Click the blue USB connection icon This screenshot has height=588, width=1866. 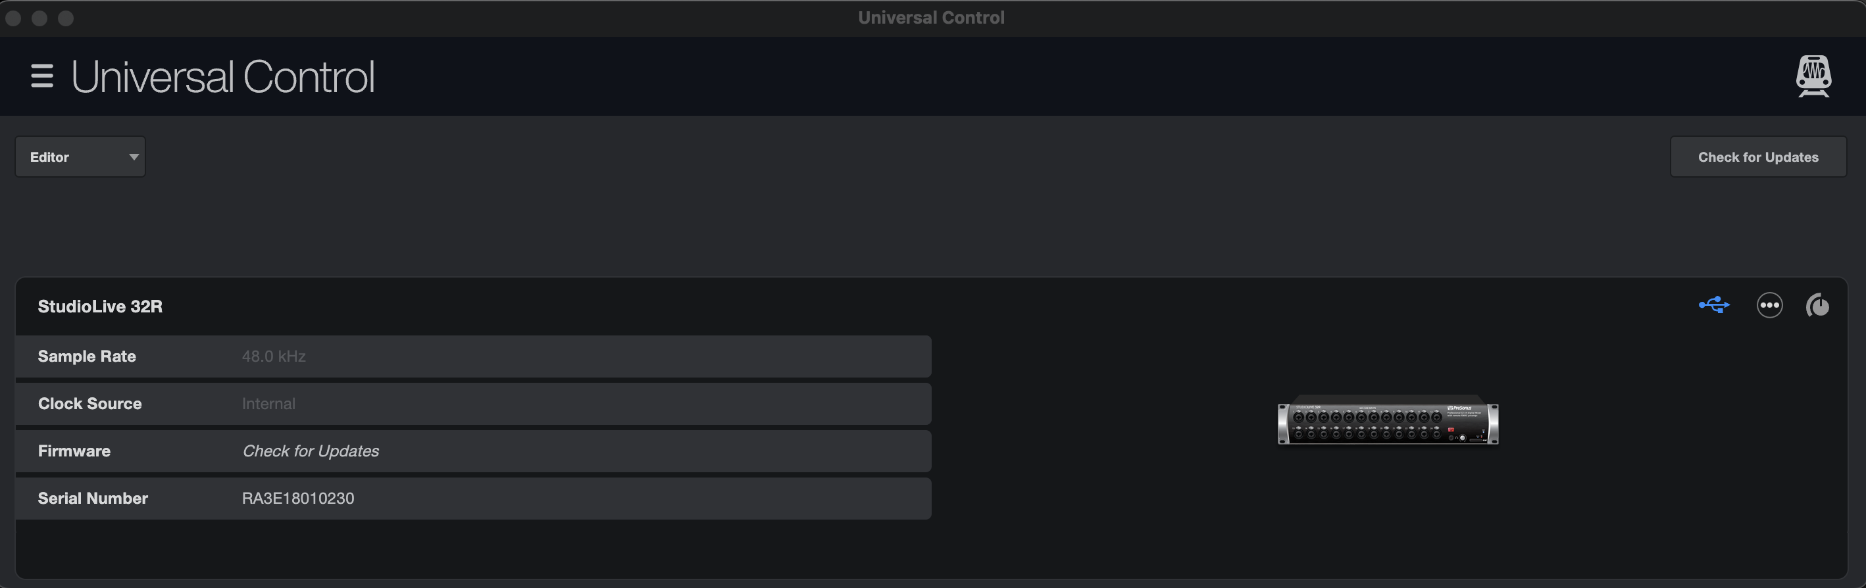coord(1714,305)
